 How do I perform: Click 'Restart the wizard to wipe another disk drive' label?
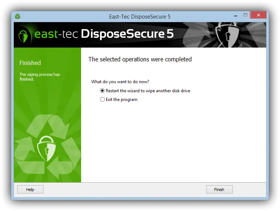[x=148, y=91]
